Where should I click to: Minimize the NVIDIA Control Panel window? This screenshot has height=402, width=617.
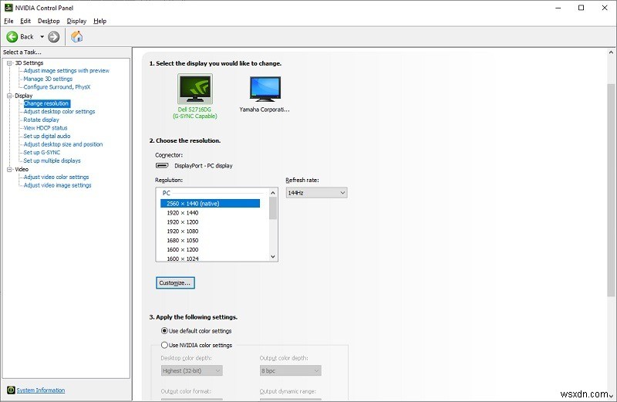point(558,8)
